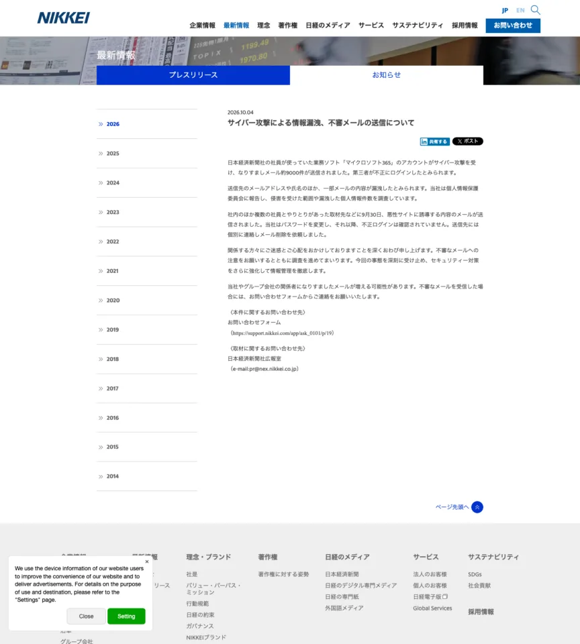Image resolution: width=580 pixels, height=644 pixels.
Task: Click the お問い合わせ button
Action: coord(513,25)
